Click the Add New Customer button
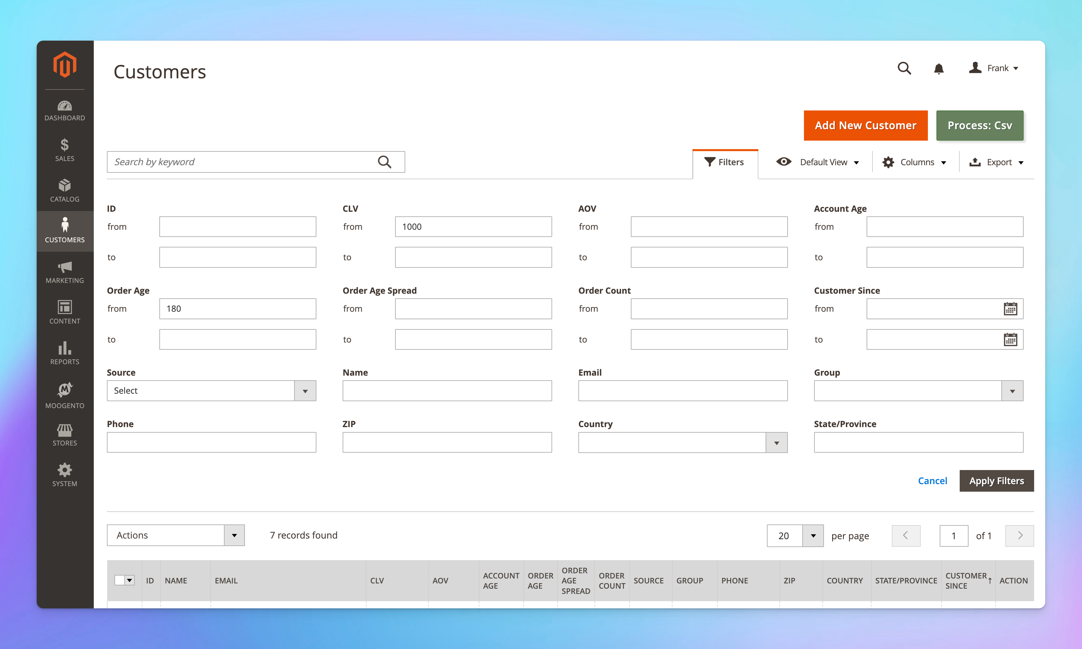1082x649 pixels. pos(865,125)
